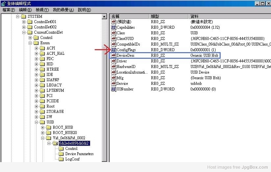Open the 檔案(F) menu
This screenshot has width=271, height=172.
(x=9, y=10)
